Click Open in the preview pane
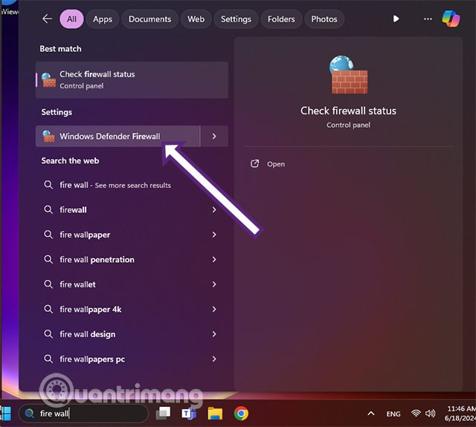The image size is (476, 427). [276, 164]
